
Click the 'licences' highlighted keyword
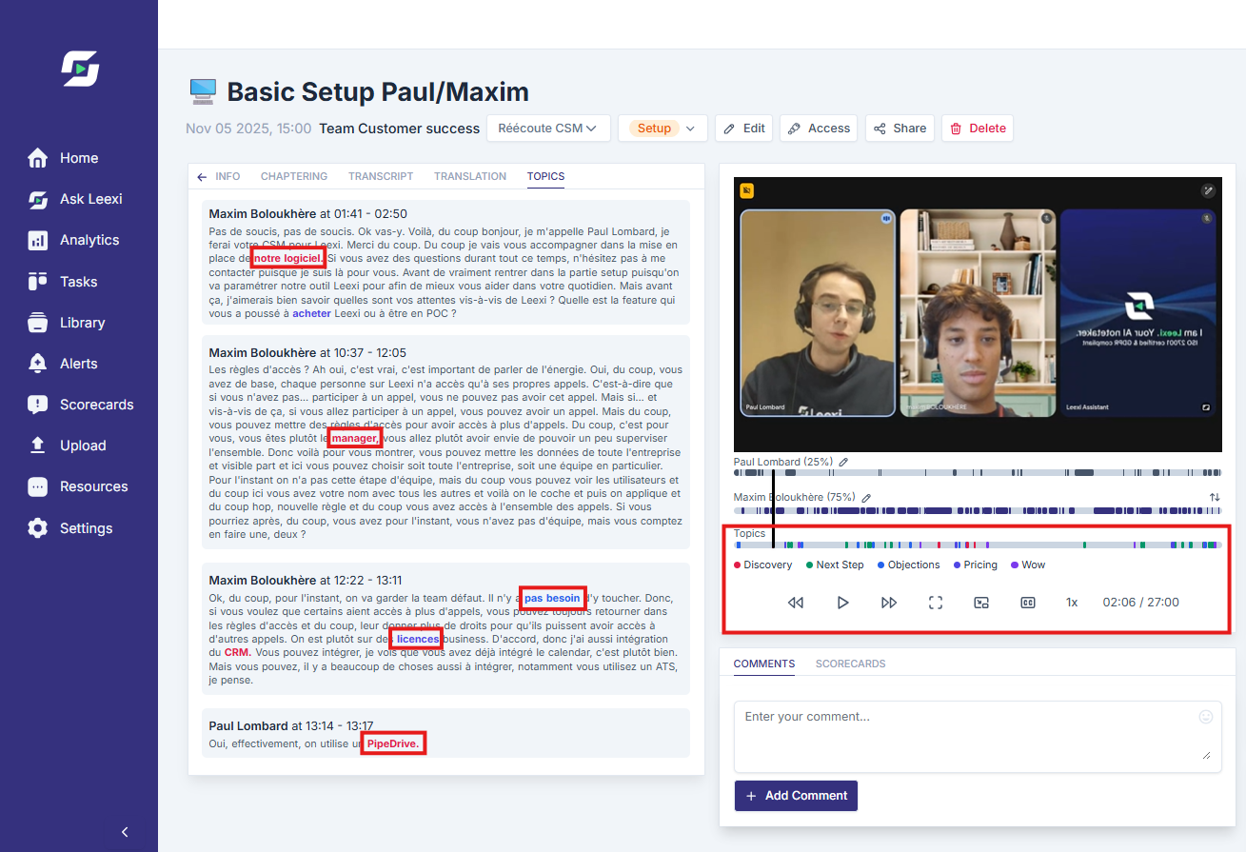point(418,639)
